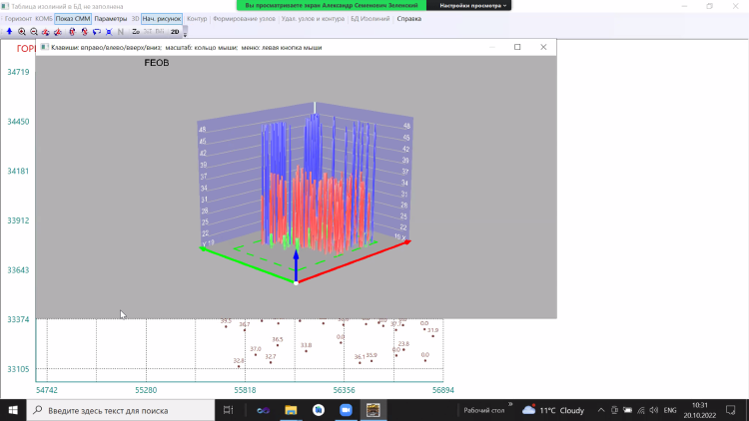Screen dimensions: 749x421
Task: Click the zoom out magnifier icon
Action: click(33, 32)
